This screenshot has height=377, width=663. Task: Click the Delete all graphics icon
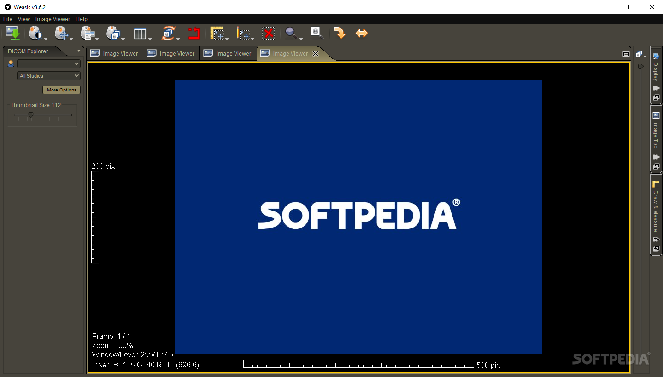click(269, 33)
